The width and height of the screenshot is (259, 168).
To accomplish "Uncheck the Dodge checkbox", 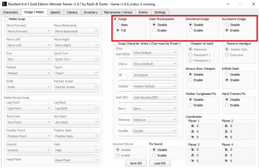I will pos(115,19).
